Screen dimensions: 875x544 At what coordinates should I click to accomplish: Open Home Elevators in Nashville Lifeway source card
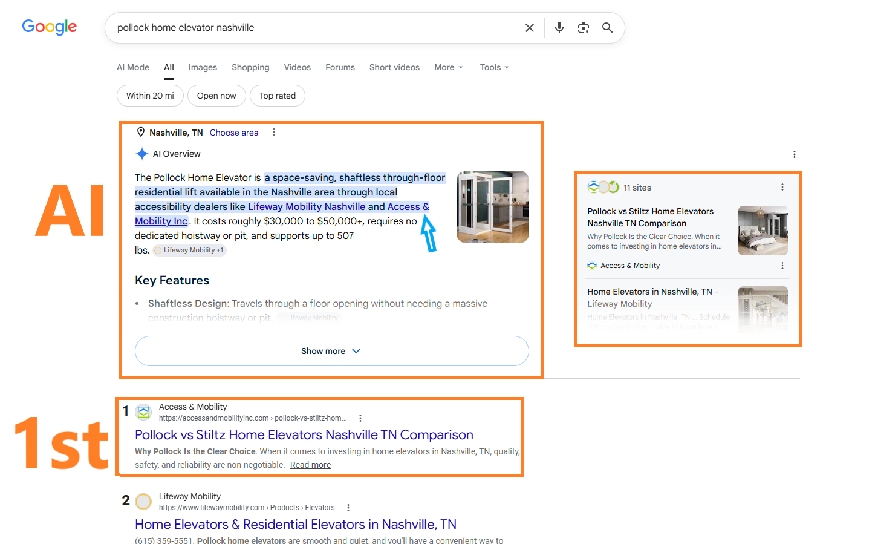[x=653, y=298]
